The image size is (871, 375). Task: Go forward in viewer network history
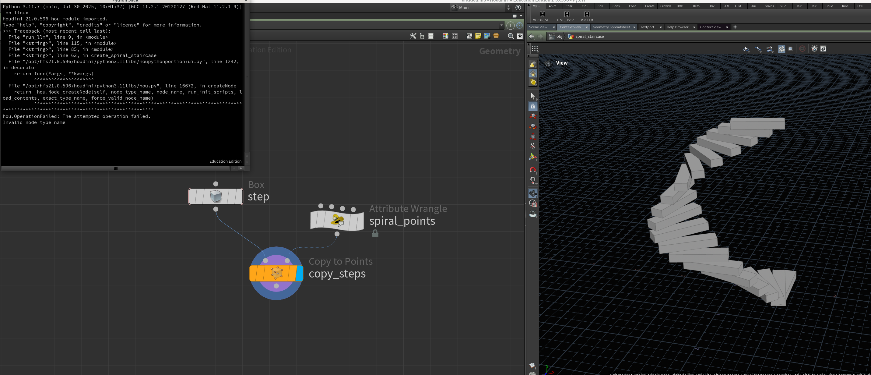click(x=540, y=37)
